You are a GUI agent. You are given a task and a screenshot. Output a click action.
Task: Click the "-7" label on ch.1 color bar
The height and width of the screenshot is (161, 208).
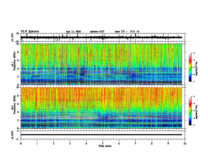tap(194, 82)
